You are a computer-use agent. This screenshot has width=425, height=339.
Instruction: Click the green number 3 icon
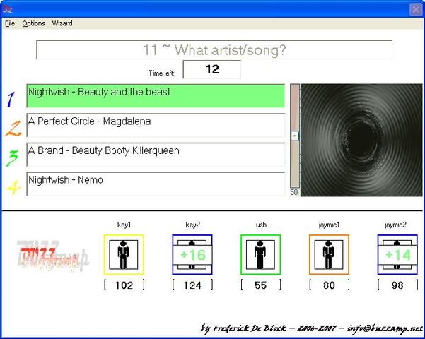pyautogui.click(x=12, y=158)
